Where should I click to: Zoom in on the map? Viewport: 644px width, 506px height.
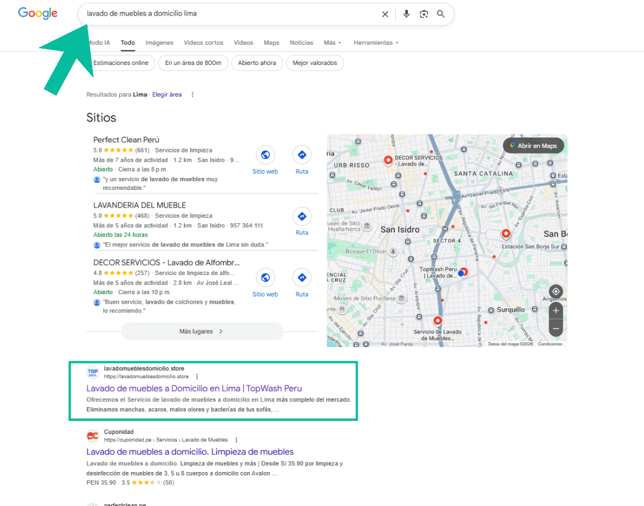pyautogui.click(x=556, y=311)
